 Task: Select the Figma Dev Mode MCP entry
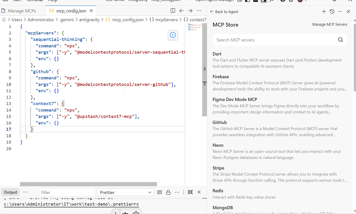pyautogui.click(x=280, y=106)
